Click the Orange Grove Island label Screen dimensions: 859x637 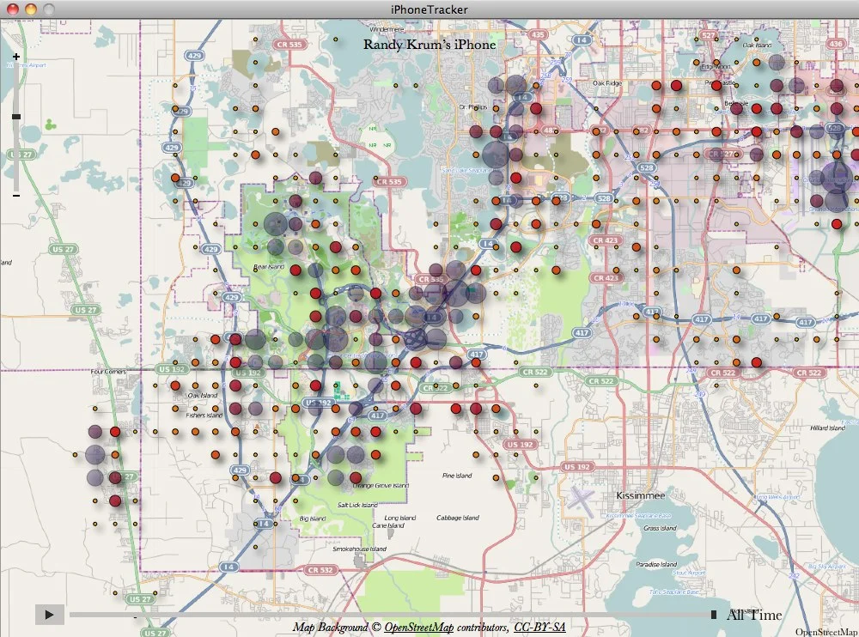[381, 486]
